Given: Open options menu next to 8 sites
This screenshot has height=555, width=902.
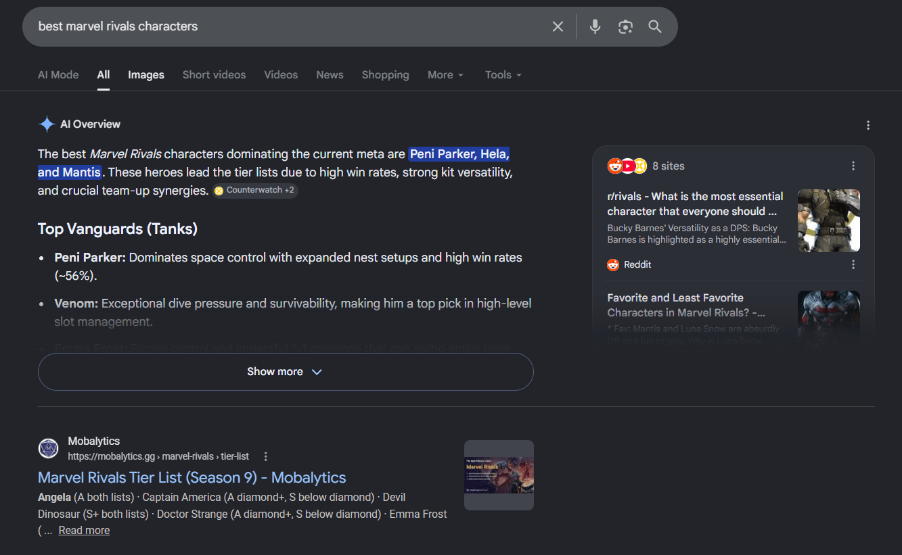Looking at the screenshot, I should (x=853, y=166).
